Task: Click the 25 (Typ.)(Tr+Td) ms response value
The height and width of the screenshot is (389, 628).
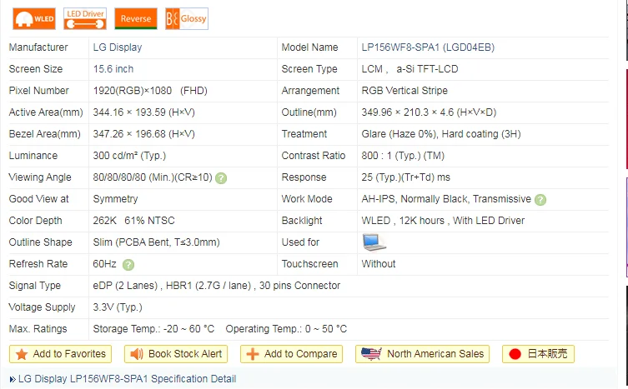Action: click(x=405, y=177)
